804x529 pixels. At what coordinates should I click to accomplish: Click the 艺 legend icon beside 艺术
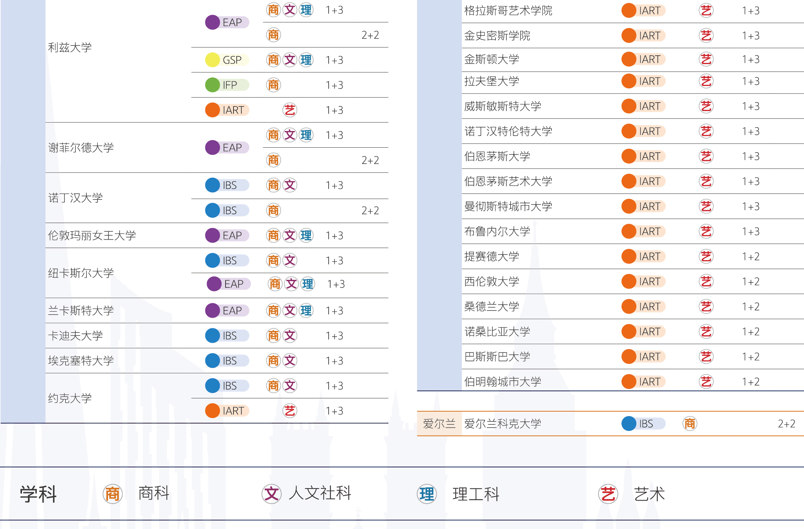pos(608,494)
